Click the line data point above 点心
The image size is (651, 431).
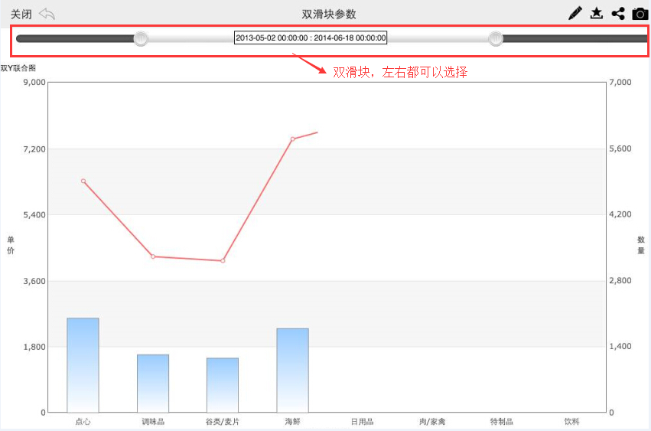click(83, 181)
